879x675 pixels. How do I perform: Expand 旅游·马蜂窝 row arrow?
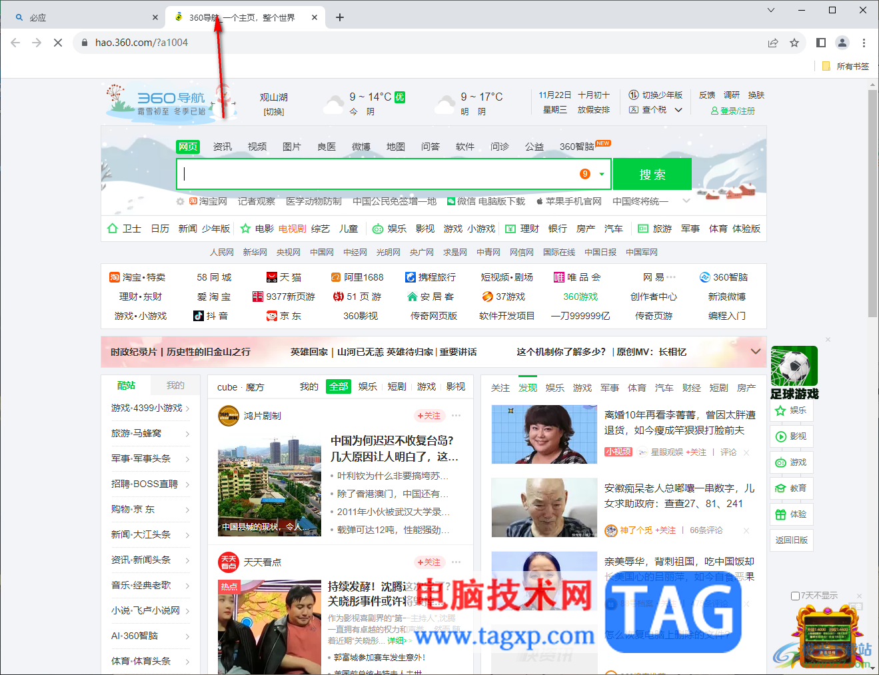point(187,434)
